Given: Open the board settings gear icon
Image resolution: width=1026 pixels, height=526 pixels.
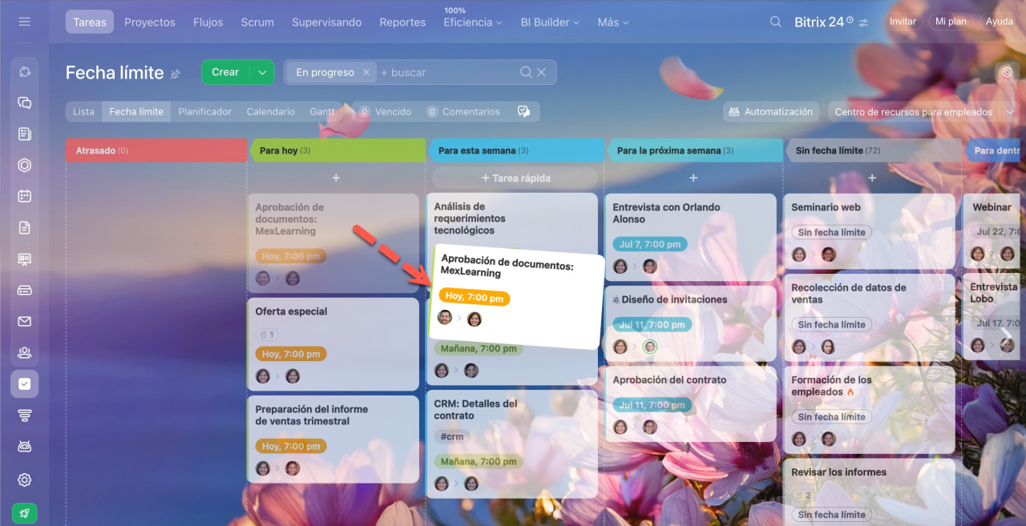Looking at the screenshot, I should point(1008,73).
